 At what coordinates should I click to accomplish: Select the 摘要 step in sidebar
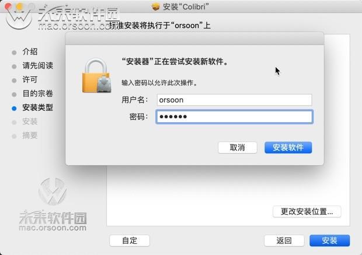[x=30, y=135]
